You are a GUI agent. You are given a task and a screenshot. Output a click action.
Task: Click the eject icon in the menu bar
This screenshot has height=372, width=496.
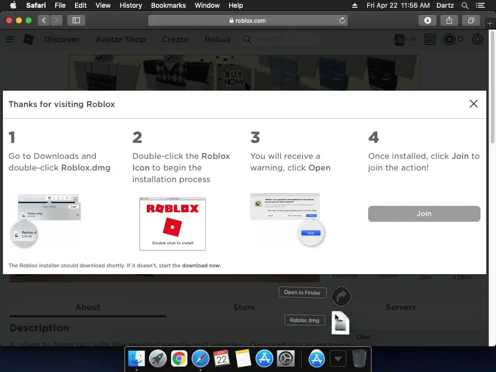[355, 5]
